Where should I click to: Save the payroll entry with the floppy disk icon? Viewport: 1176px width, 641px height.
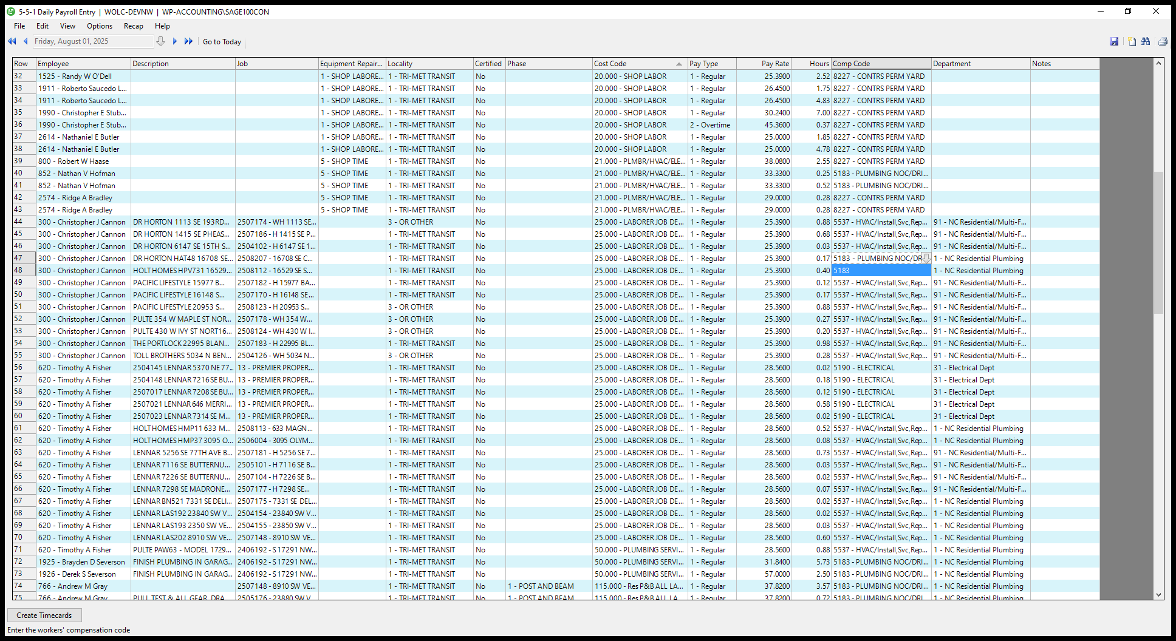tap(1115, 41)
